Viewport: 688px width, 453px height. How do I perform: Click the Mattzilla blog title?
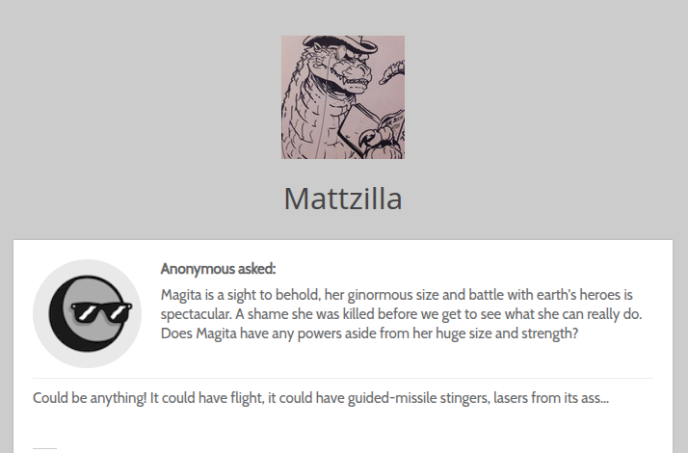click(x=343, y=199)
